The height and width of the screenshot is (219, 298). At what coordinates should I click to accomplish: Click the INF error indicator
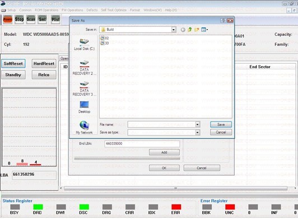click(x=276, y=207)
